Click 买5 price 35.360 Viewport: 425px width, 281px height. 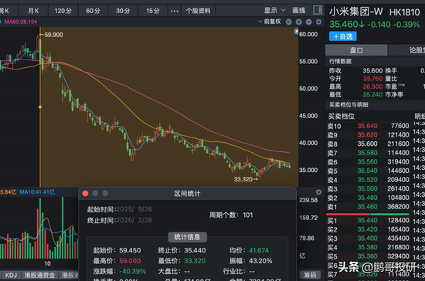pos(367,256)
